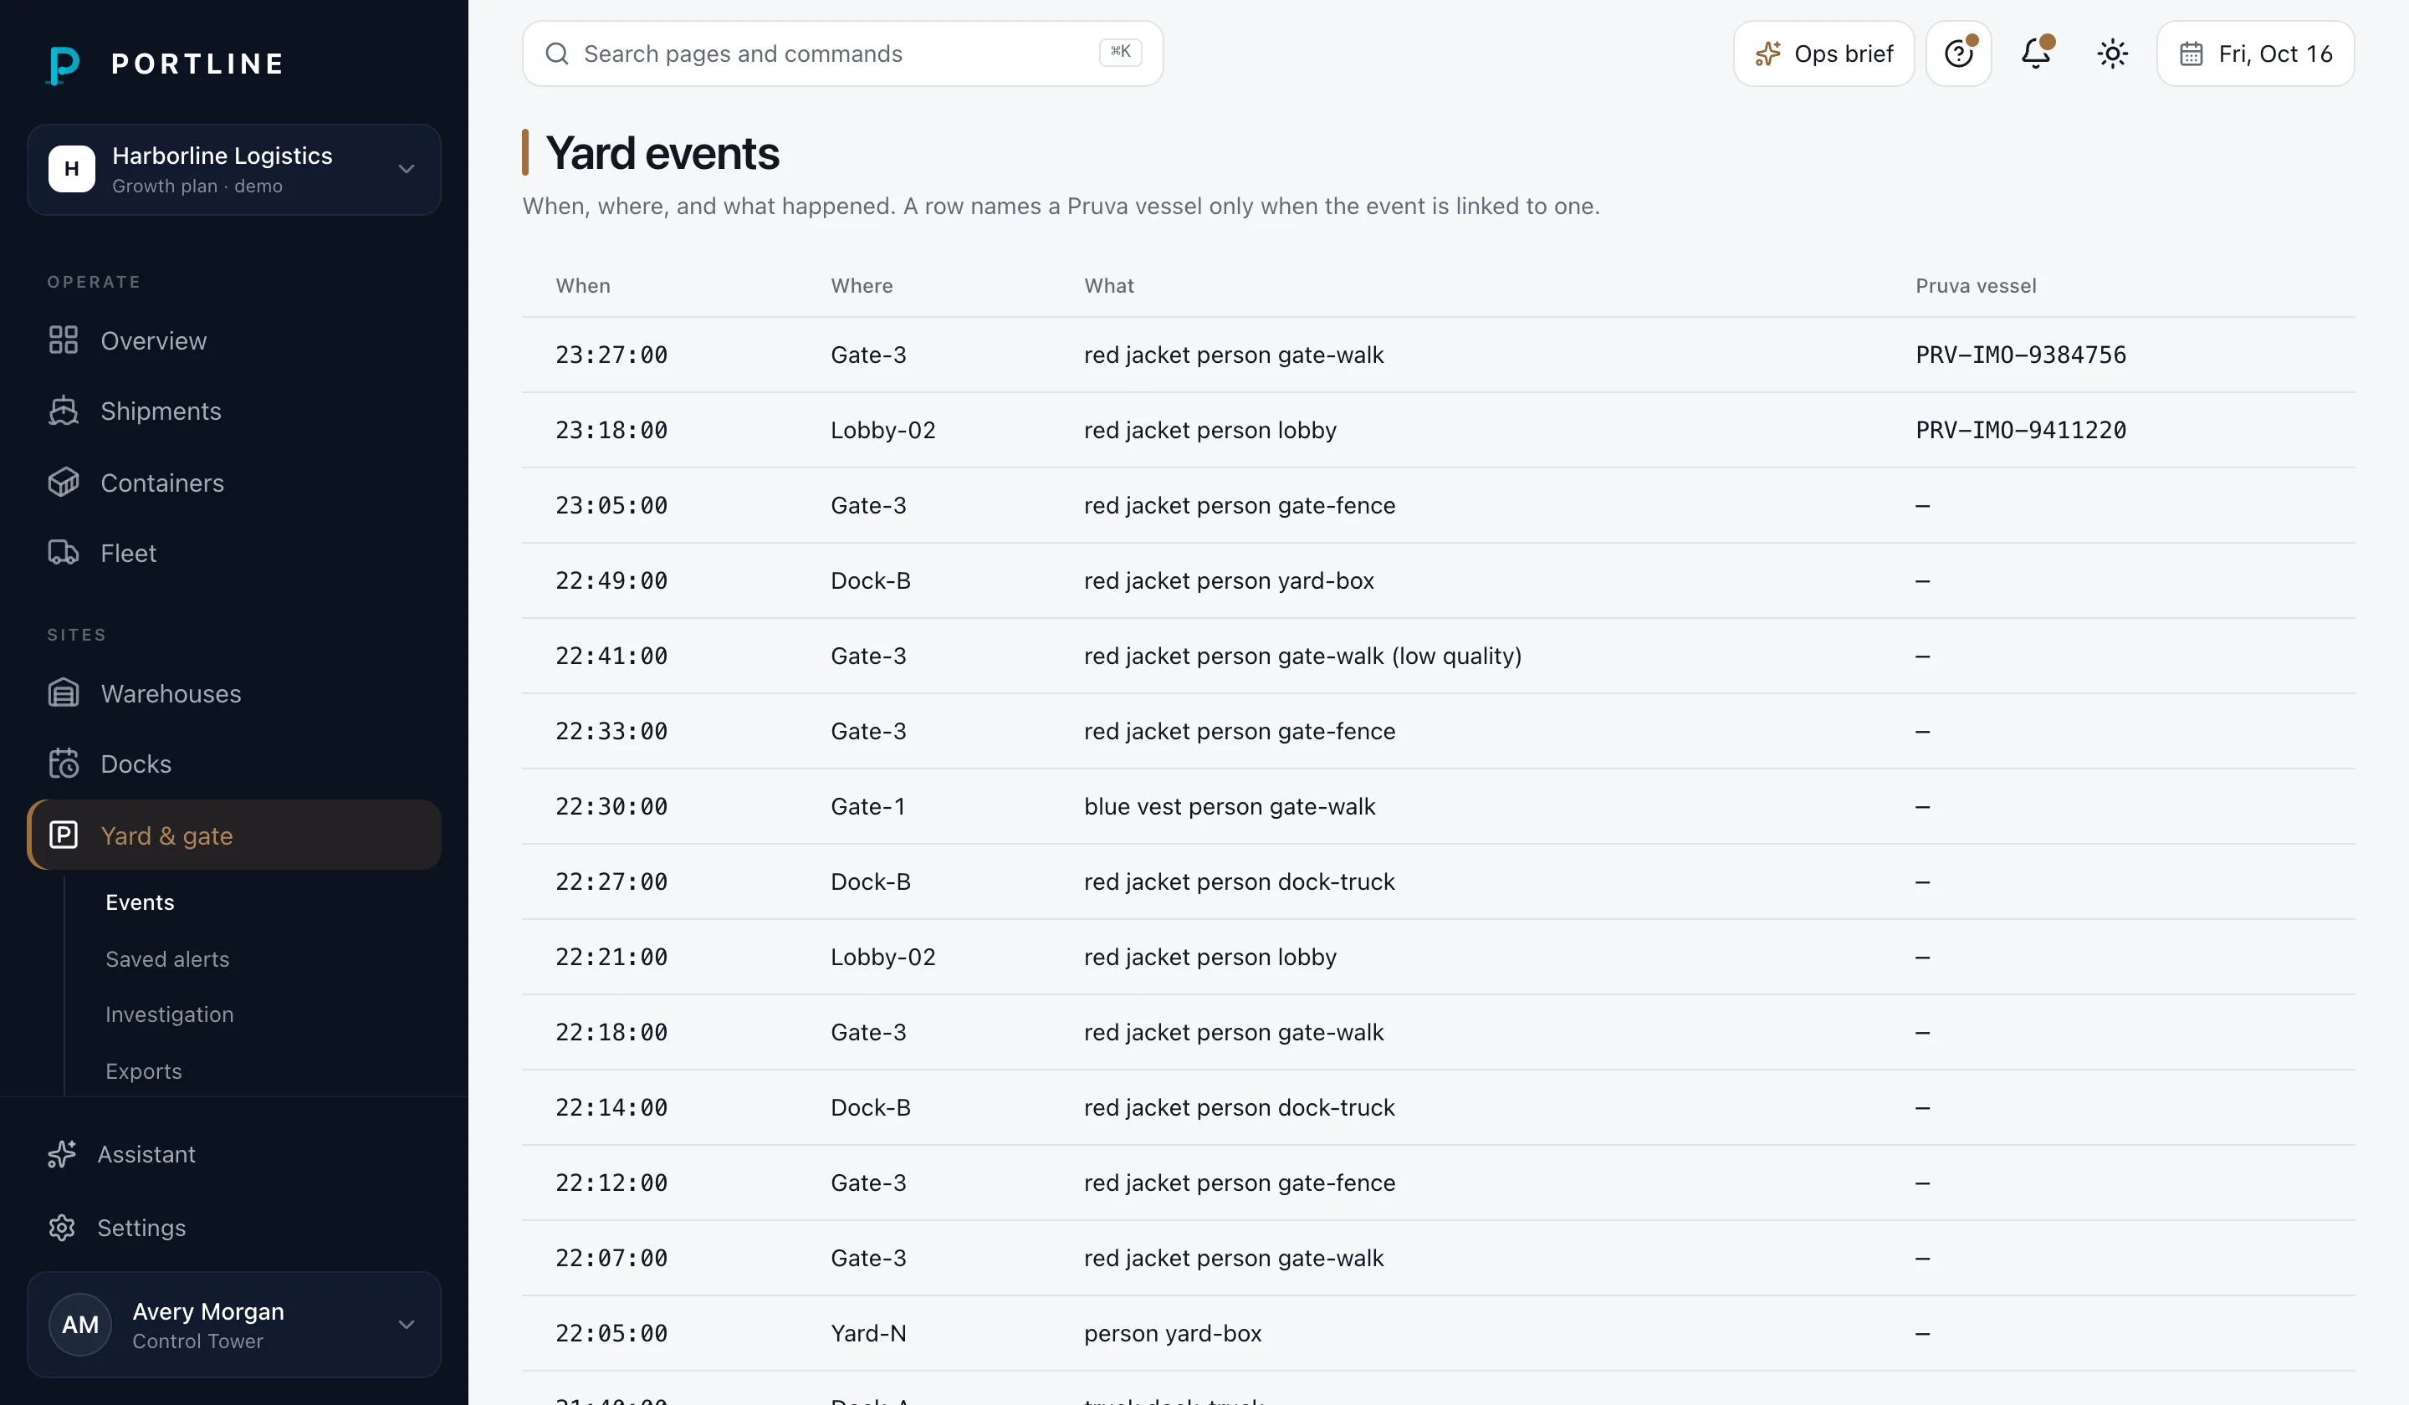Click the Yard & gate parking icon
This screenshot has width=2409, height=1405.
tap(63, 835)
